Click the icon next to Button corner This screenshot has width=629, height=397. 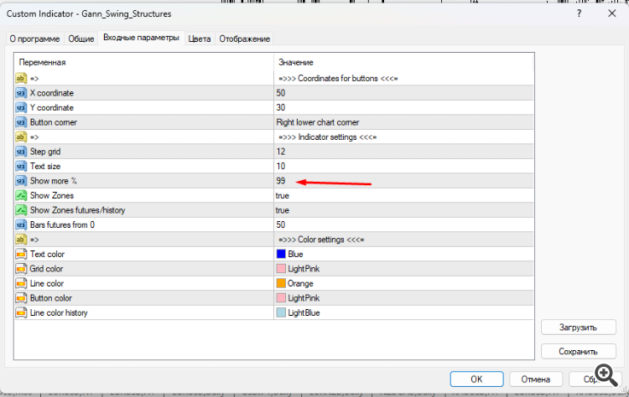click(21, 122)
